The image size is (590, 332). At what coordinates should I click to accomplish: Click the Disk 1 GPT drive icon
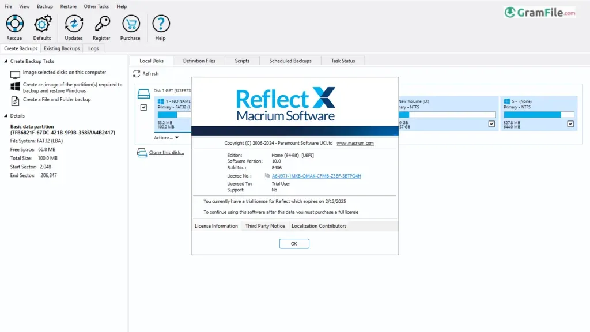143,93
